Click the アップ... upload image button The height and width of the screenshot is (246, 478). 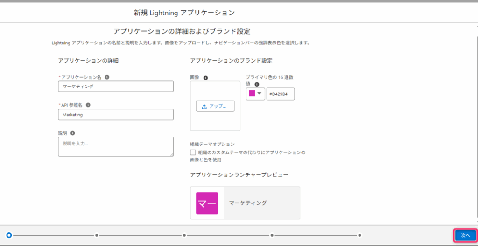click(x=215, y=106)
